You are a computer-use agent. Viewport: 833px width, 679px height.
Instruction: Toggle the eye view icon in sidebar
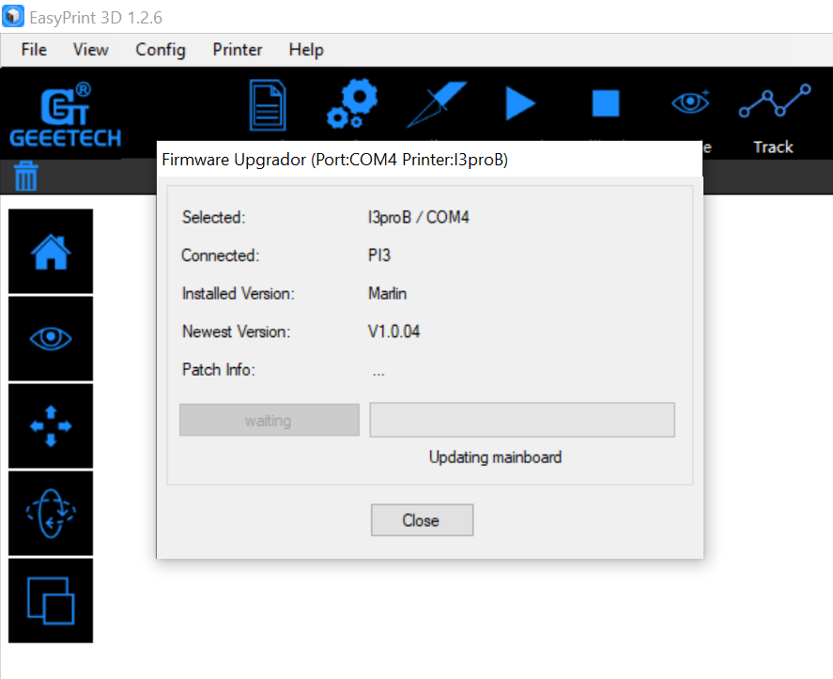pos(51,338)
